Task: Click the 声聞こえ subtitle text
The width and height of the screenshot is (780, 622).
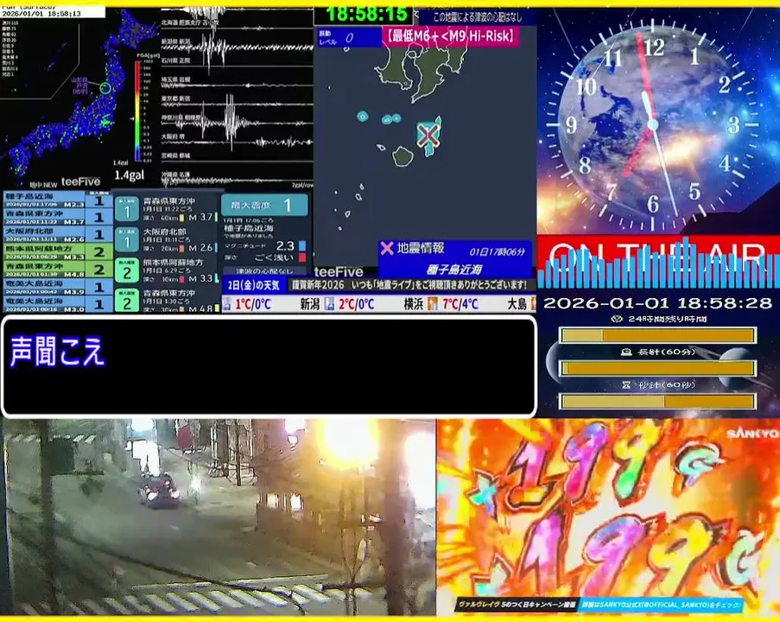Action: click(x=57, y=351)
